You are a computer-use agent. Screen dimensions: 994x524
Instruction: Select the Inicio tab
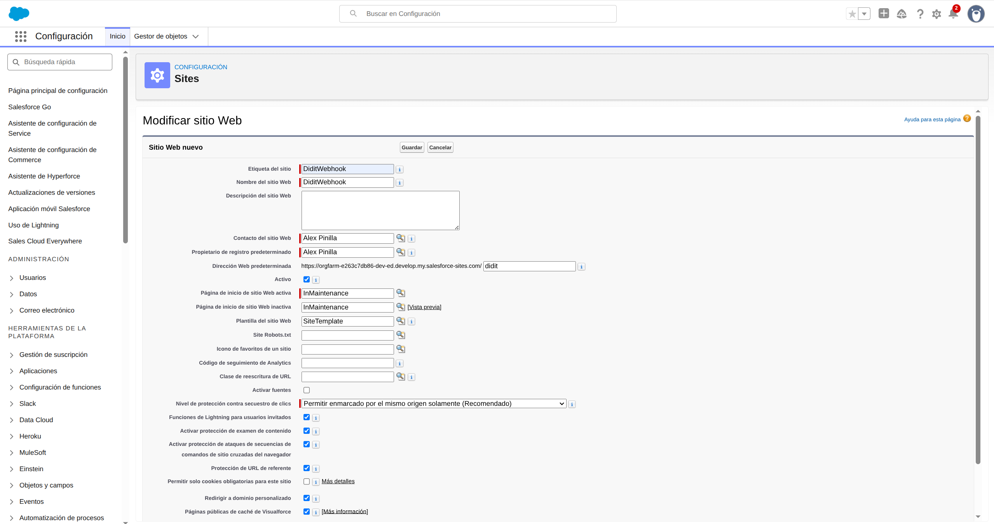[x=117, y=36]
